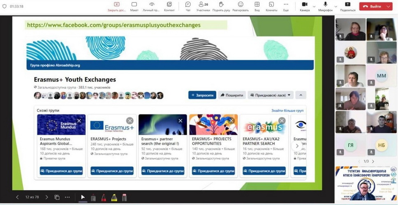Open the reactions (Реагировать) menu
This screenshot has width=398, height=205.
click(x=240, y=6)
